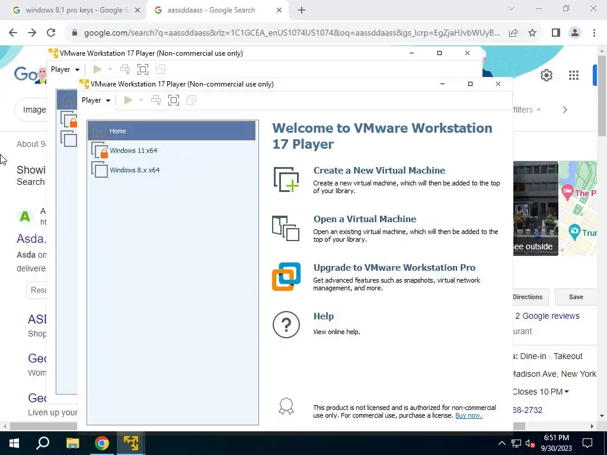This screenshot has width=607, height=455.
Task: Click the license ribbon badge icon
Action: click(286, 406)
